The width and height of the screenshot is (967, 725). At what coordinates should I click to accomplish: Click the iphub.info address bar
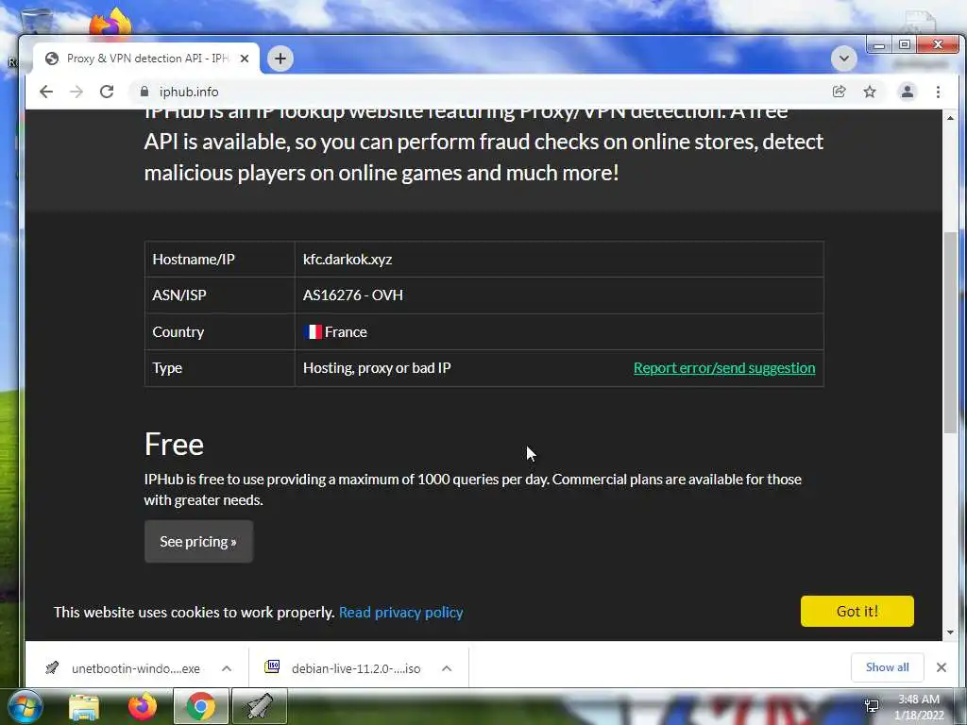coord(481,92)
